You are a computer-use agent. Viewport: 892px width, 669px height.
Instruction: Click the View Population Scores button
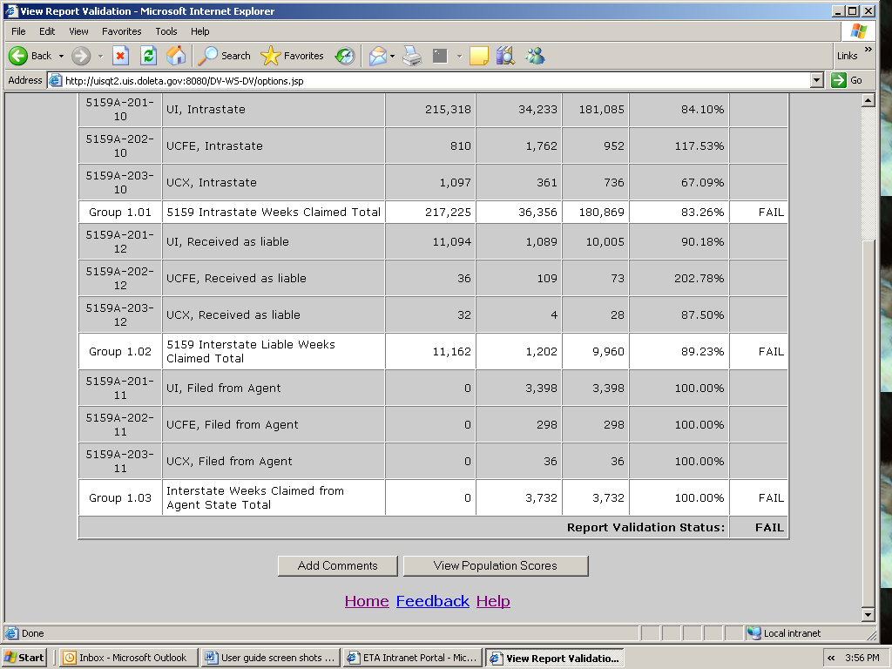[495, 565]
